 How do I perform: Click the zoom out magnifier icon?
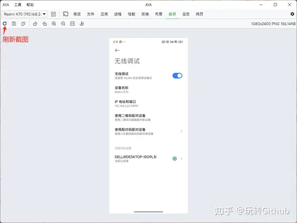point(63,24)
